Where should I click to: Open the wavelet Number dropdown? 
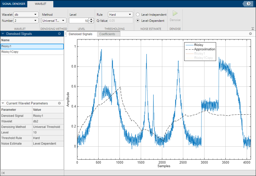pos(26,21)
